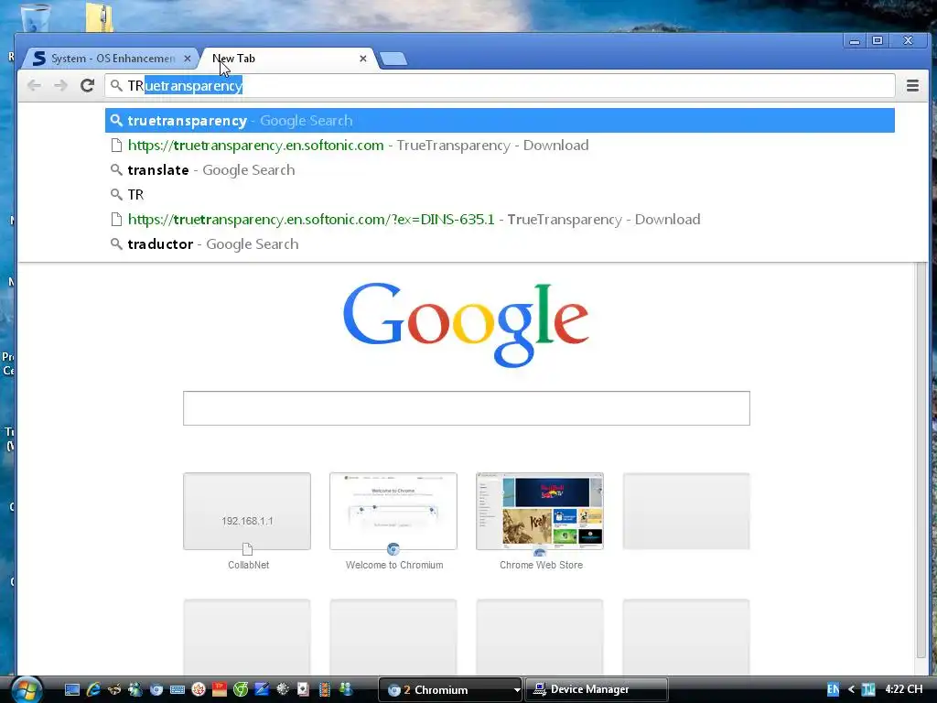The width and height of the screenshot is (937, 703).
Task: Click the network tray icon
Action: tap(868, 689)
